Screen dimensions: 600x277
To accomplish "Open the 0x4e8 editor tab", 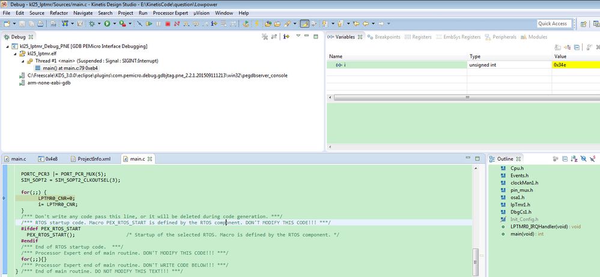I will 48,159.
